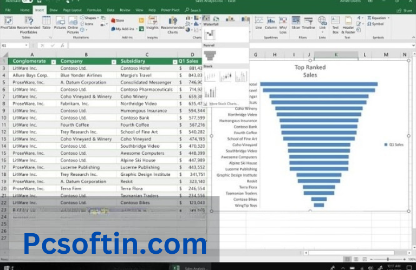Click the Slicer filter icon

[296, 23]
